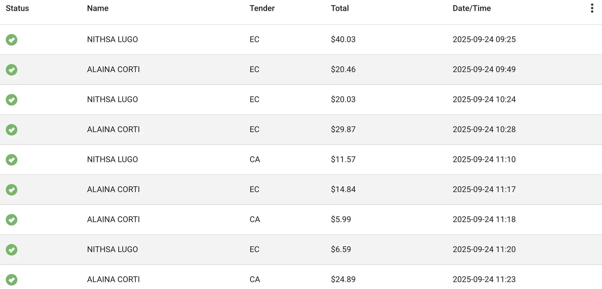
Task: Click CA tender in the $5.99 row
Action: pyautogui.click(x=255, y=220)
